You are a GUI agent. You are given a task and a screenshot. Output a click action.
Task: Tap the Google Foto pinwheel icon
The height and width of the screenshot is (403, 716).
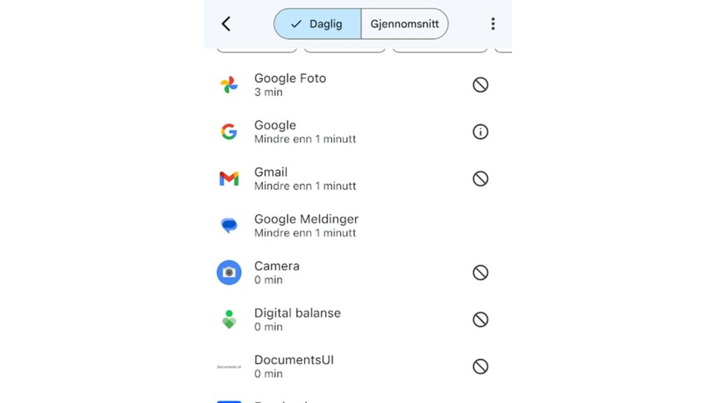(x=229, y=85)
